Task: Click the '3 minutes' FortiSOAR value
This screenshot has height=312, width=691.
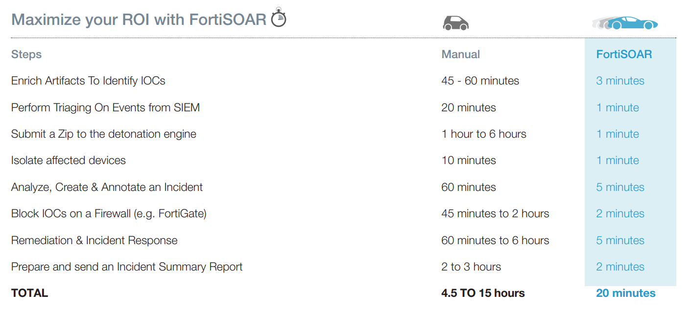Action: point(620,81)
